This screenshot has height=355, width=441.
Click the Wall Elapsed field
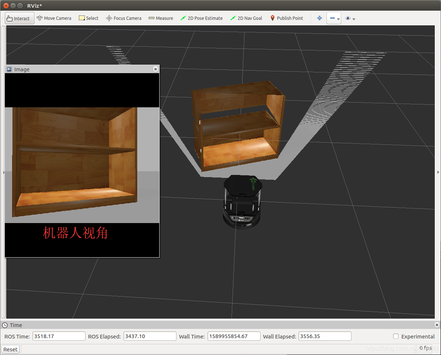(x=325, y=336)
